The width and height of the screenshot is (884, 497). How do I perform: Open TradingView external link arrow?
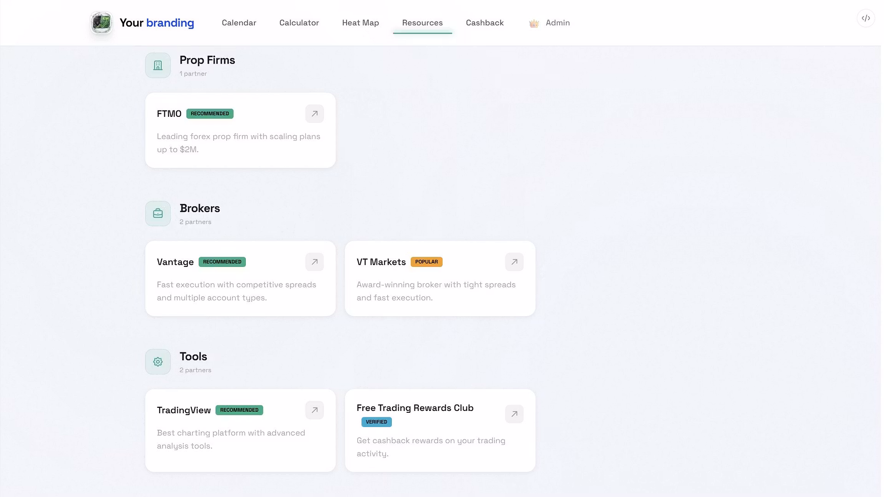[314, 410]
